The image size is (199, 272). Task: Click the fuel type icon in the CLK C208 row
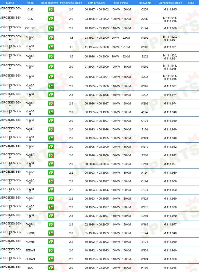pos(51,9)
